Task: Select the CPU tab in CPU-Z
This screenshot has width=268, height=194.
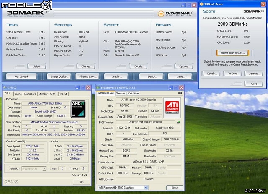Action: tap(8, 94)
